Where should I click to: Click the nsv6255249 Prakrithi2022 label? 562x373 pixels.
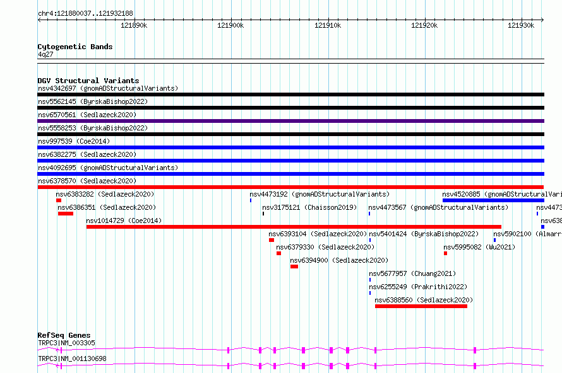[x=418, y=287]
